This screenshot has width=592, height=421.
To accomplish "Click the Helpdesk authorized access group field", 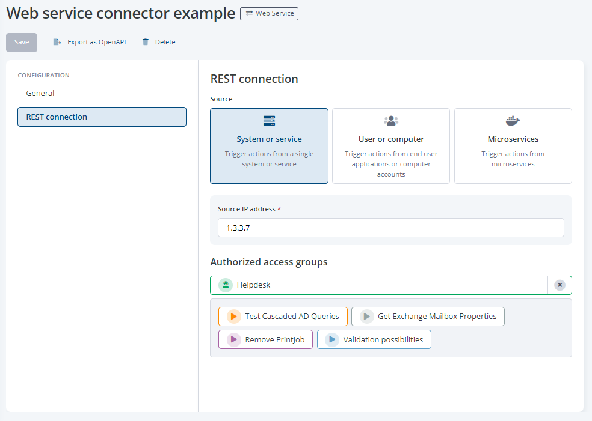I will click(x=385, y=285).
